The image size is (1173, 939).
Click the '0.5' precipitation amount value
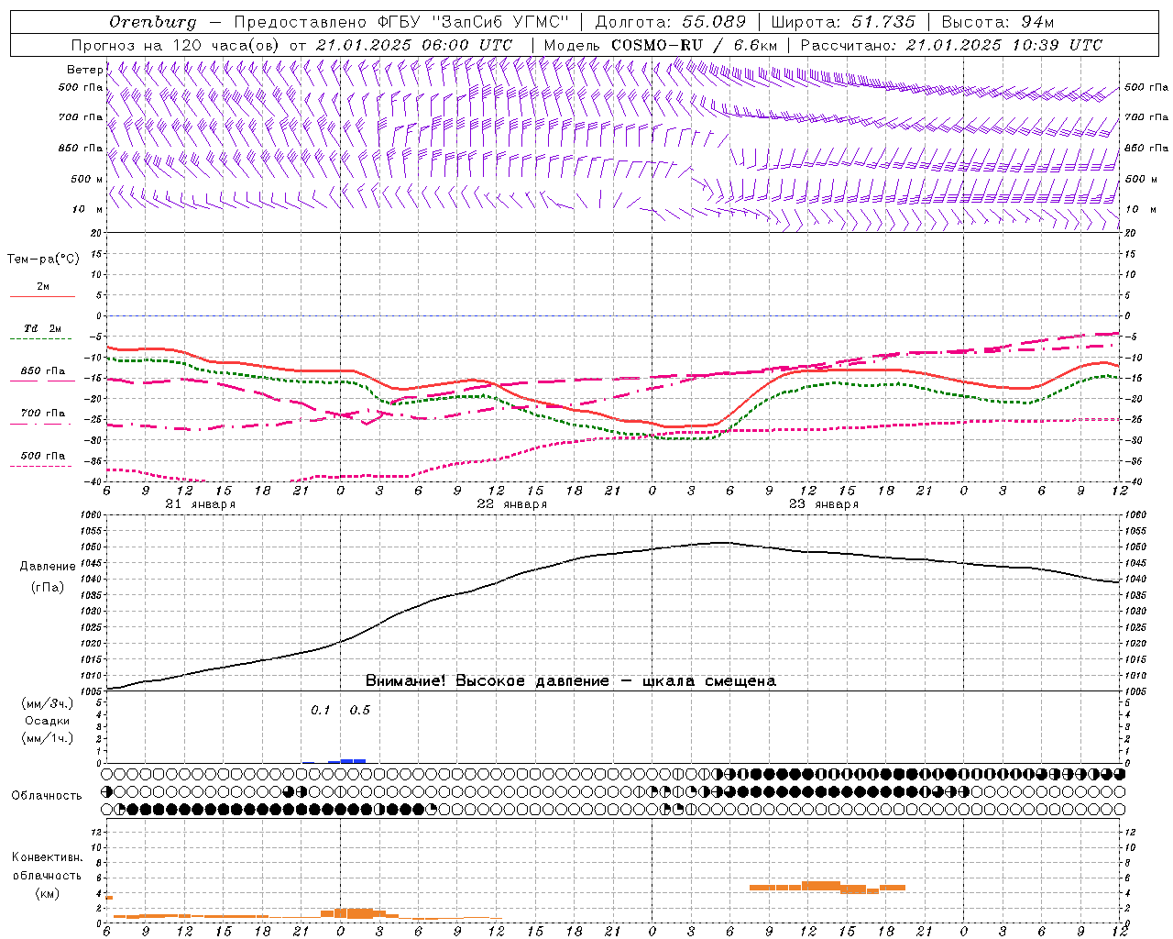(x=360, y=710)
